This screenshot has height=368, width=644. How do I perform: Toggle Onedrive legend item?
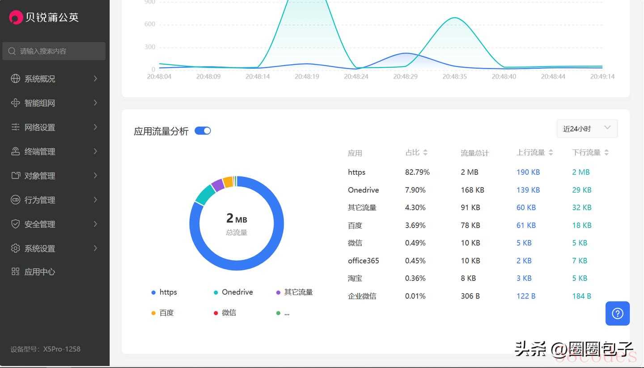click(x=233, y=292)
